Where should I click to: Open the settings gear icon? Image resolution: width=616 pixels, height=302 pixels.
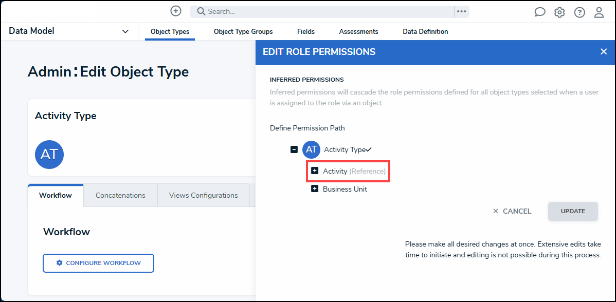tap(559, 12)
